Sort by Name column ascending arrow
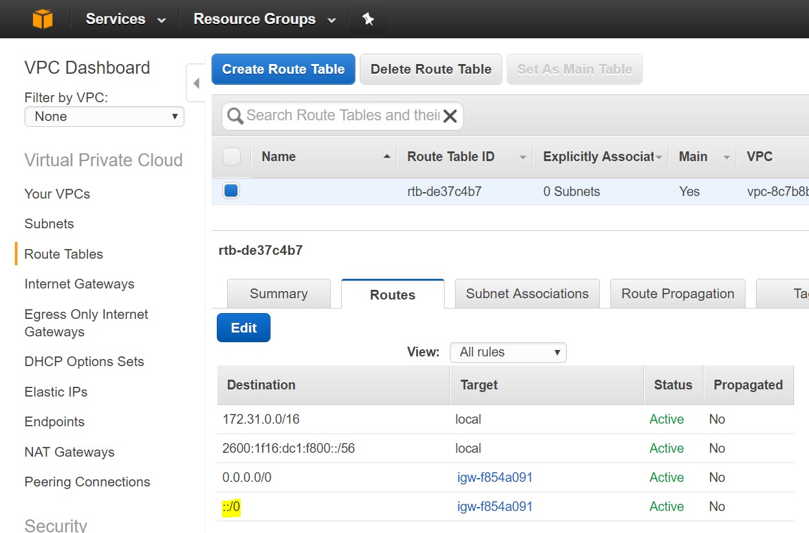 (x=387, y=157)
